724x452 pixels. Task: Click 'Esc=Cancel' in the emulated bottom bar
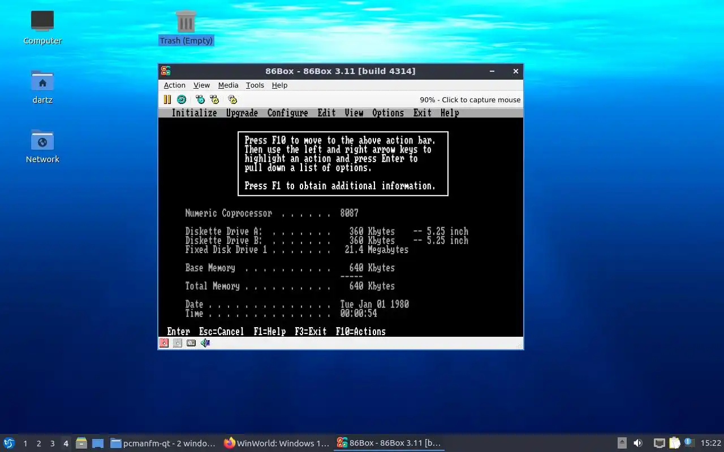(x=221, y=332)
